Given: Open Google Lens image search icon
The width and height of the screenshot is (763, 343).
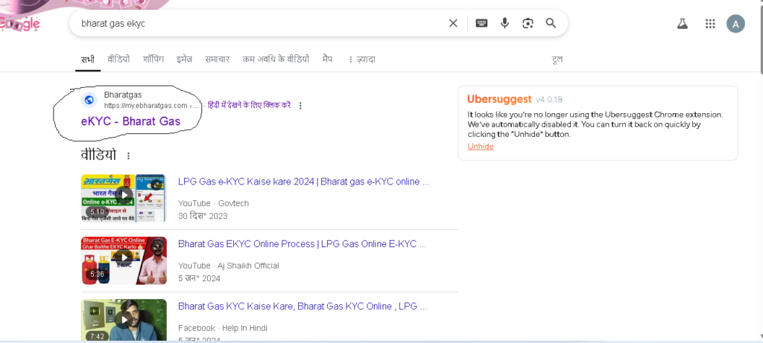Looking at the screenshot, I should coord(528,23).
